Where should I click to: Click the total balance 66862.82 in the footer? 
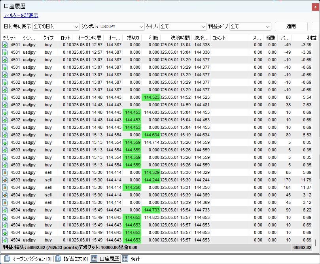tap(302, 248)
